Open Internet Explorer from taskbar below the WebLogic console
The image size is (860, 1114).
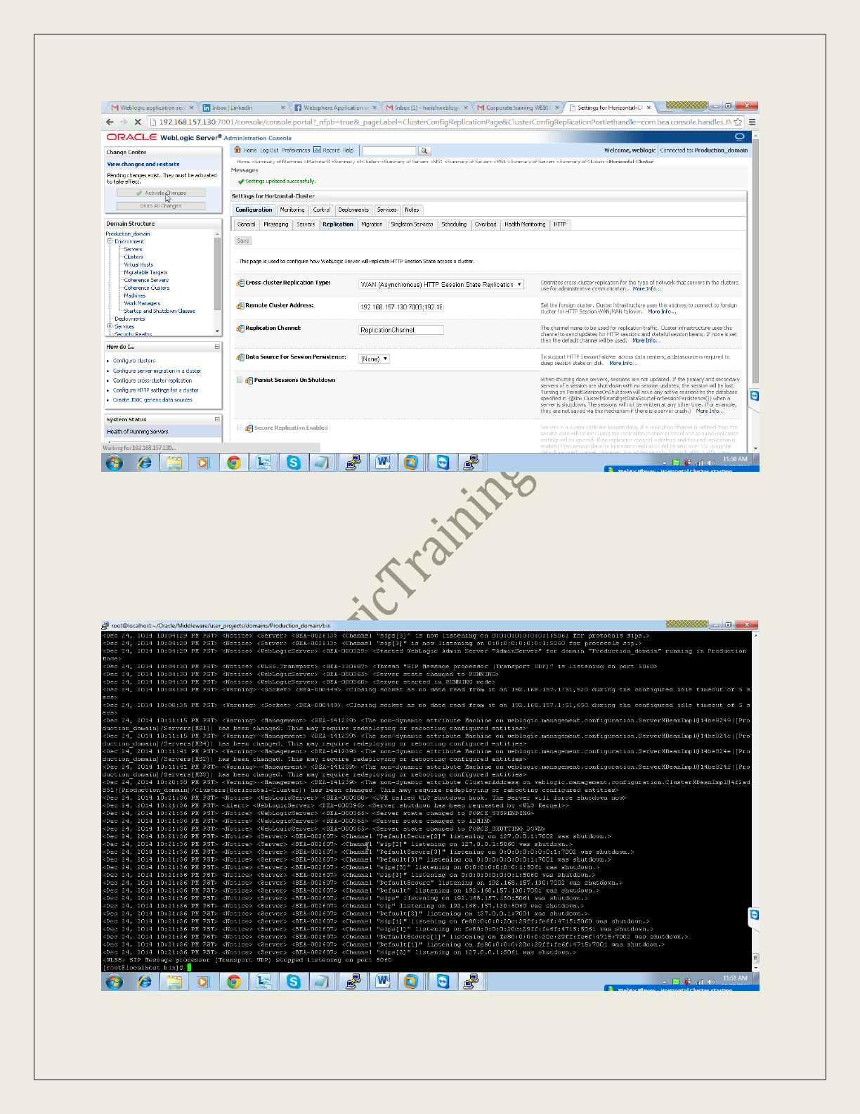(145, 462)
